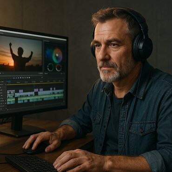Select the long green audio clip

pyautogui.click(x=40, y=97)
